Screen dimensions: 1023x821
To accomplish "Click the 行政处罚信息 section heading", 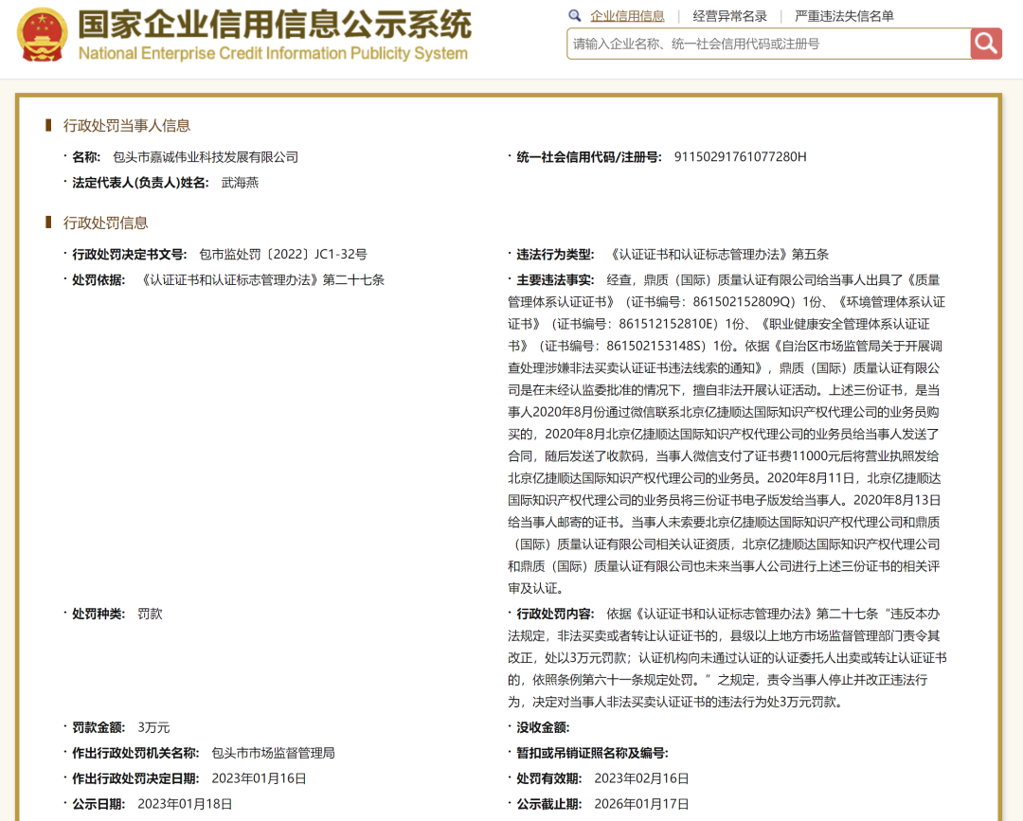I will [x=106, y=223].
